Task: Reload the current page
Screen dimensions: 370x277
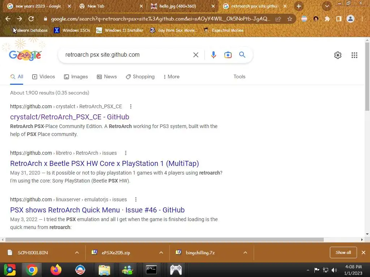Action: (x=31, y=19)
